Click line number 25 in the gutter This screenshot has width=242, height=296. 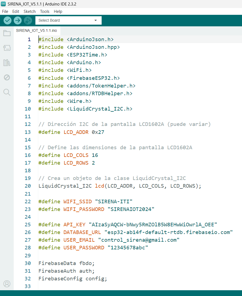(28, 225)
